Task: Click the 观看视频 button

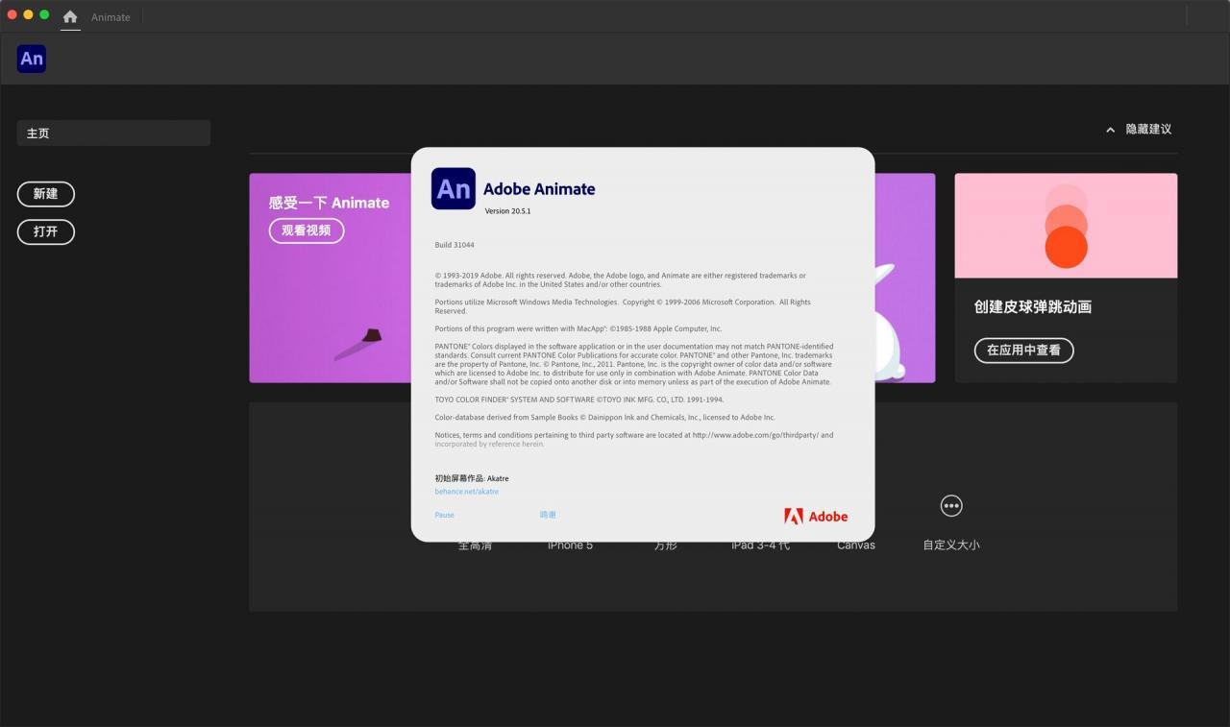Action: (x=306, y=230)
